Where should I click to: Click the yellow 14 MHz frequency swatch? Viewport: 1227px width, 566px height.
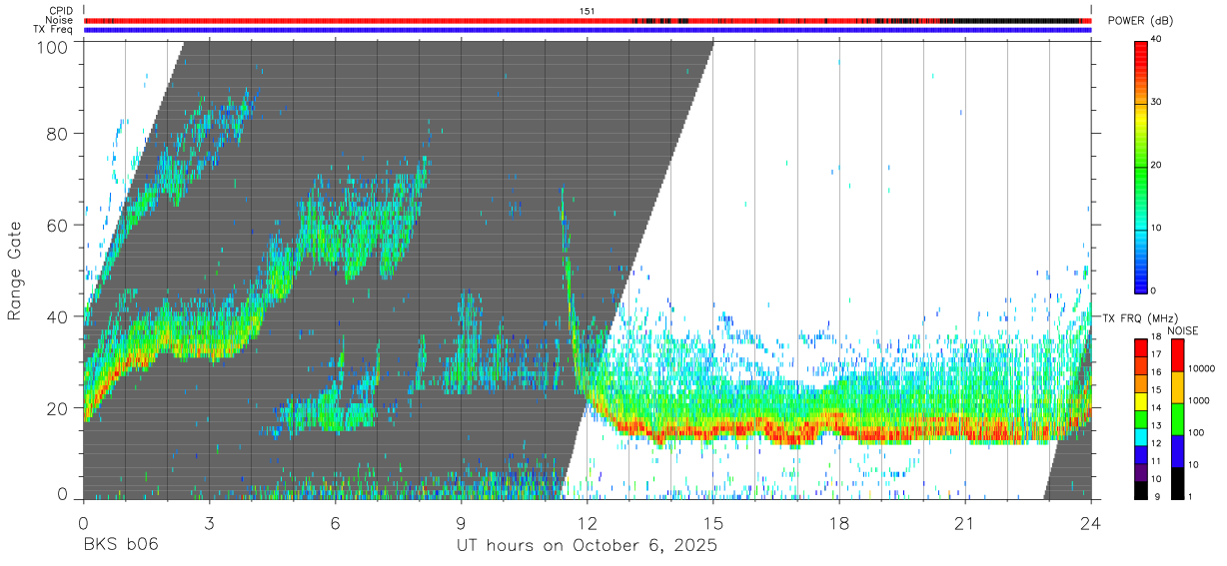[1140, 401]
